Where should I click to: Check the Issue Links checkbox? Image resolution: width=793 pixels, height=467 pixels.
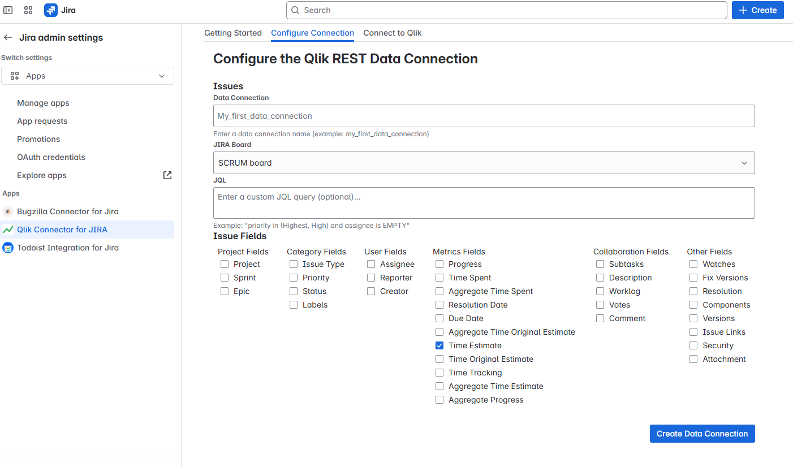coord(693,332)
